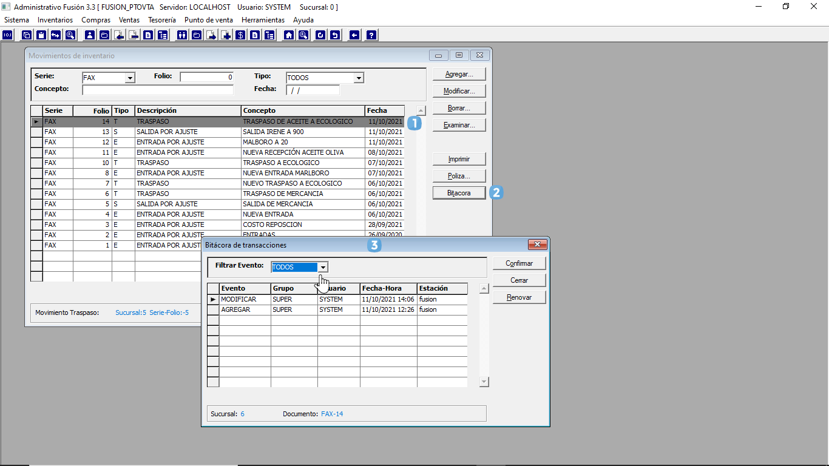The height and width of the screenshot is (466, 829).
Task: Click the single-person user toolbar icon
Action: click(90, 35)
